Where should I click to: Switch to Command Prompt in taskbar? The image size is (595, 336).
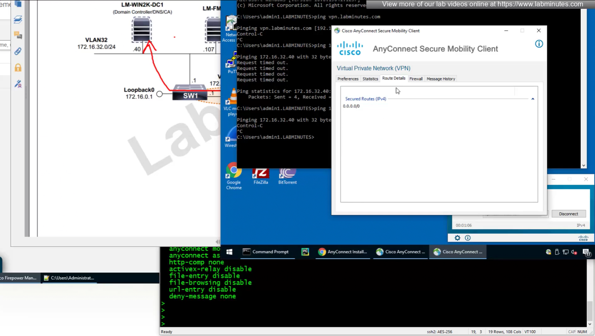(266, 252)
